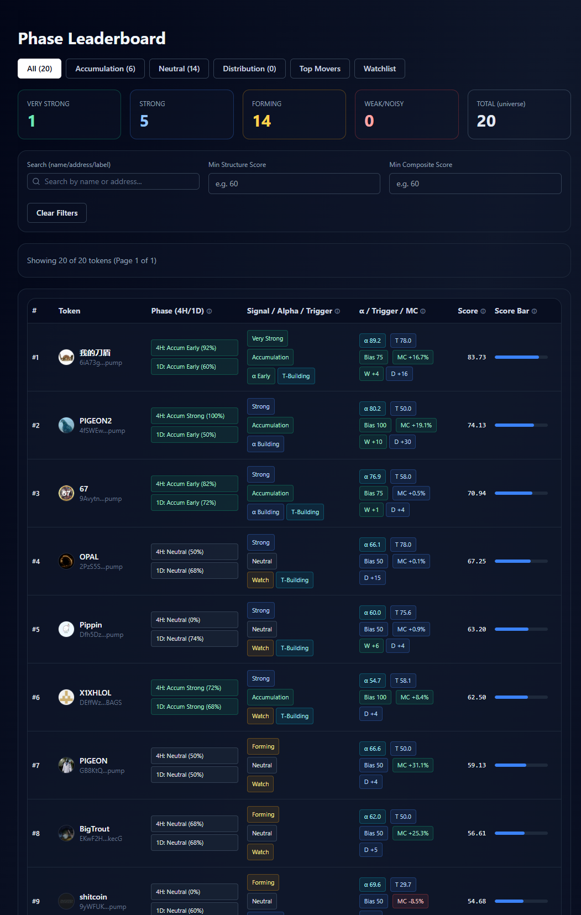Click the Pippin token avatar

click(66, 629)
